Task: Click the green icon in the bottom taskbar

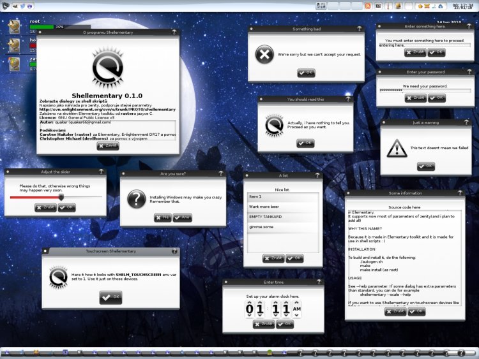Action: pos(270,353)
